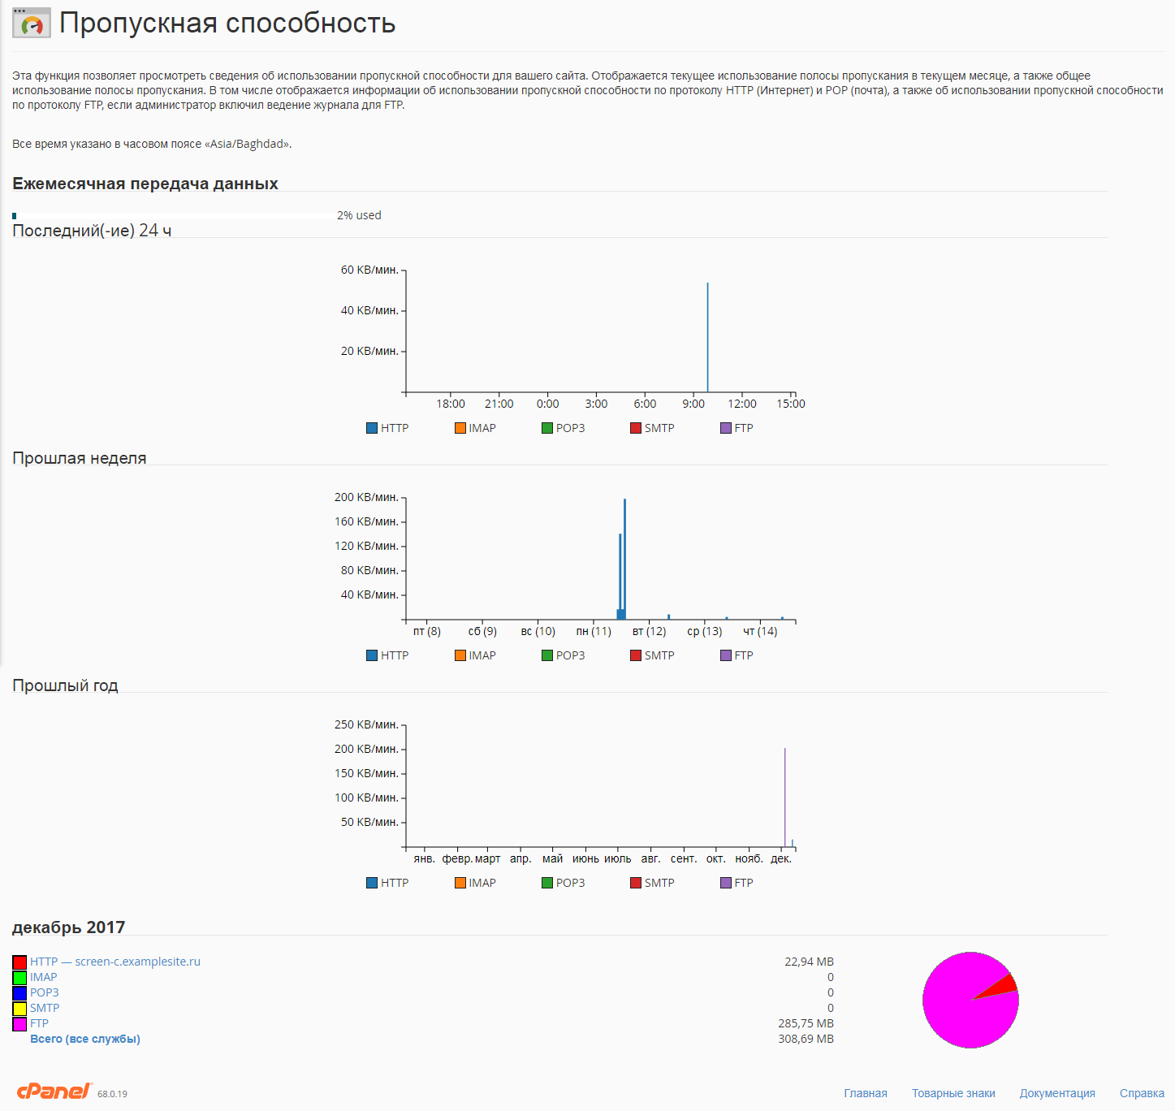
Task: Click the 'Последний(-ие) 24 ч' heading
Action: point(92,231)
